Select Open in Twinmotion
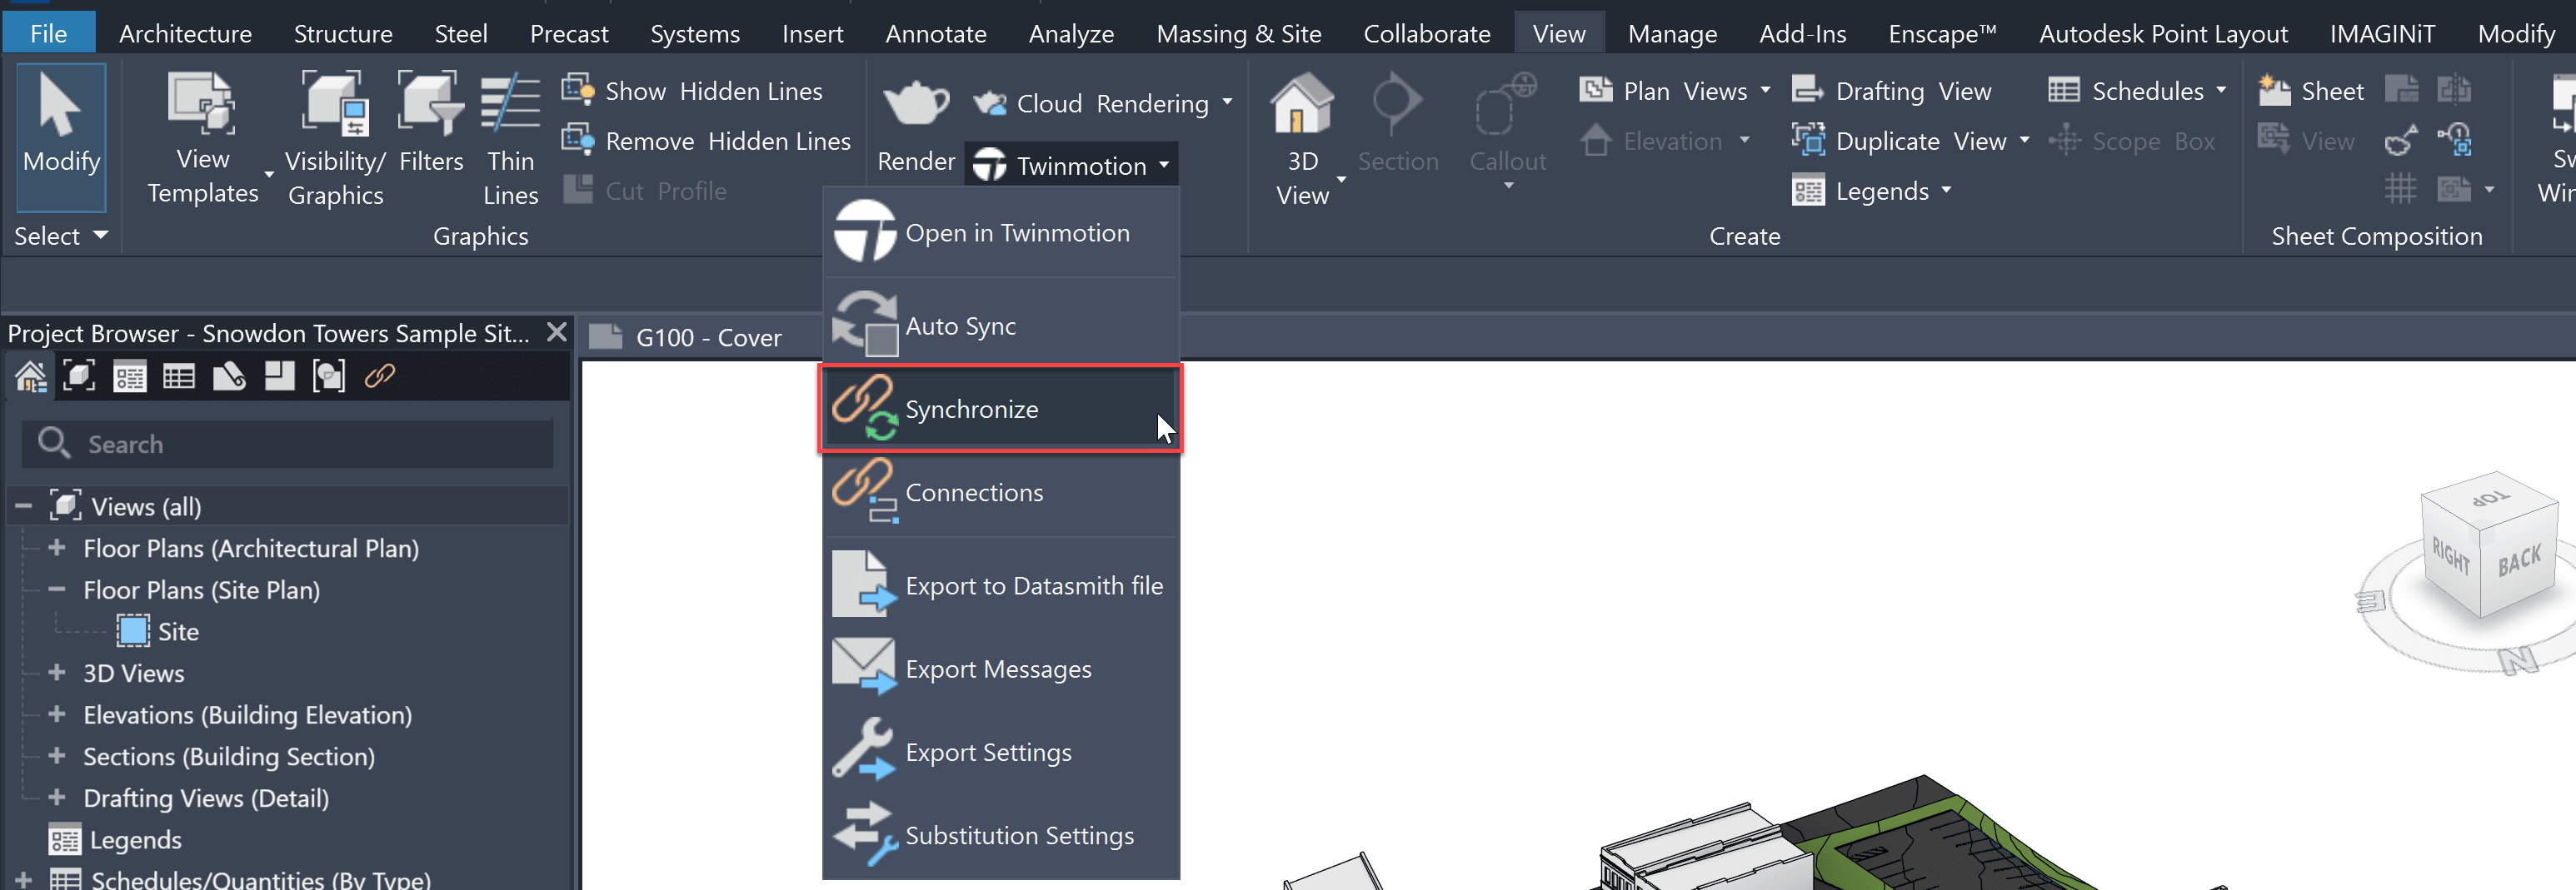 click(x=1001, y=233)
